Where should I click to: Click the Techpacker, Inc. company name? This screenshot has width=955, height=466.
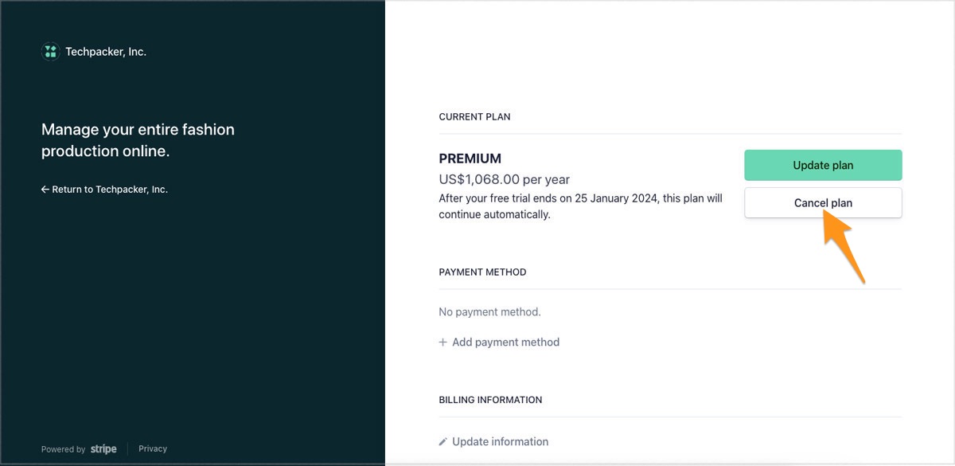tap(106, 52)
